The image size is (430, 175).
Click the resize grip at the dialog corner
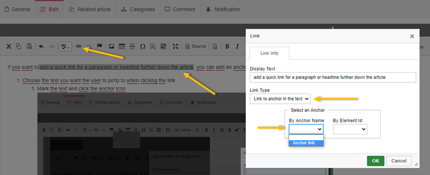tap(416, 164)
